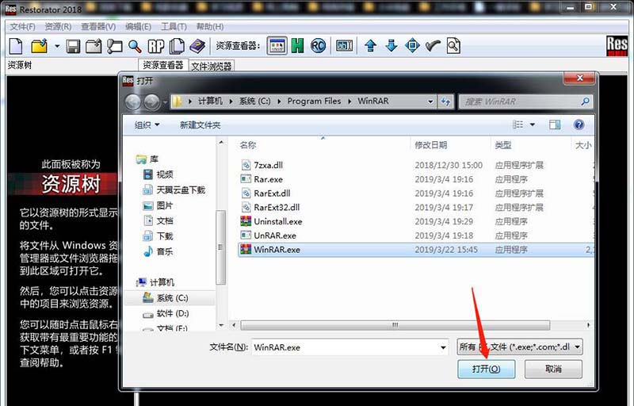This screenshot has width=634, height=406.
Task: Click the document search icon in toolbar
Action: [453, 46]
